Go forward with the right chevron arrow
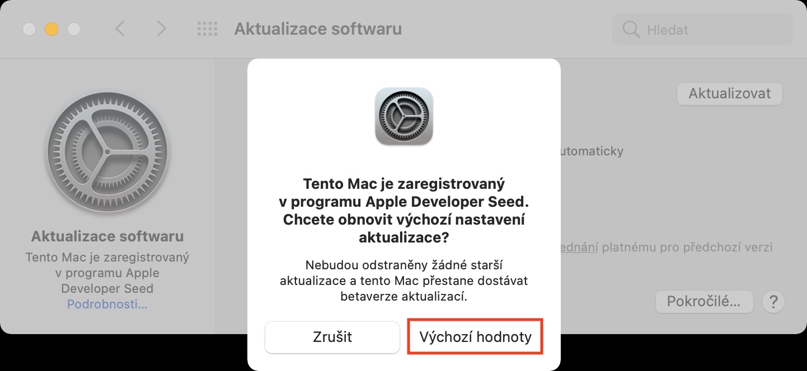 coord(161,29)
